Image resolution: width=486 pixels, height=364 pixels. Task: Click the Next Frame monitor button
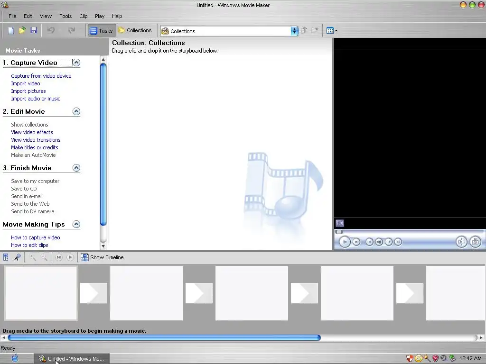[389, 242]
